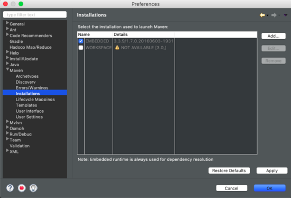Open help via question mark icon
The height and width of the screenshot is (198, 291).
10,188
